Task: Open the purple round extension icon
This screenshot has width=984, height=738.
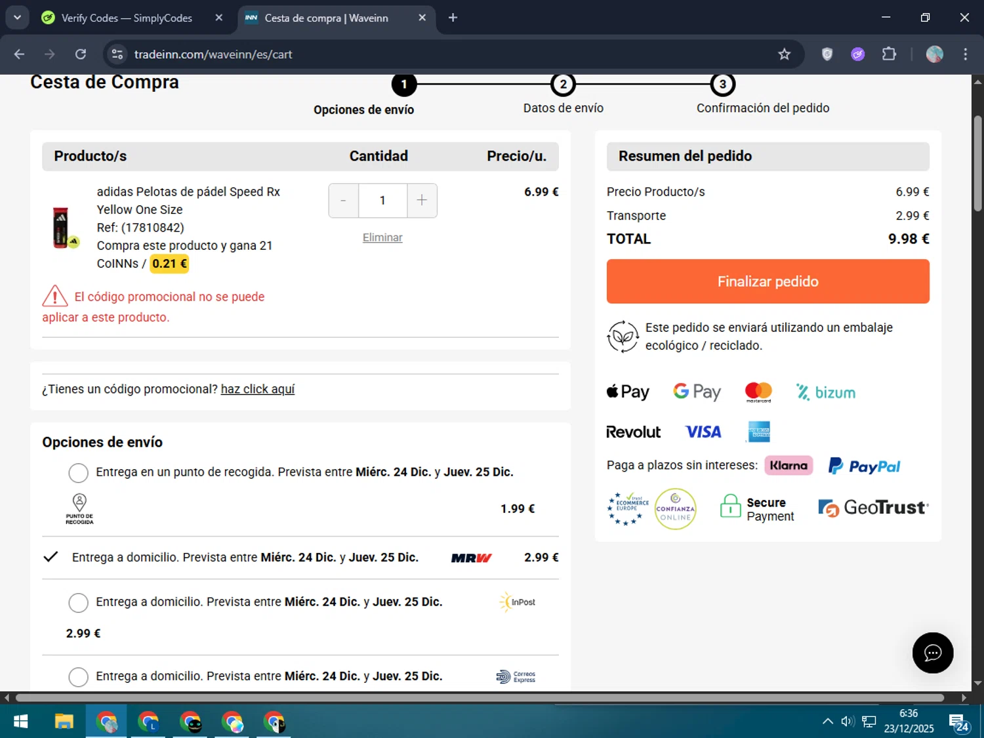Action: (857, 54)
